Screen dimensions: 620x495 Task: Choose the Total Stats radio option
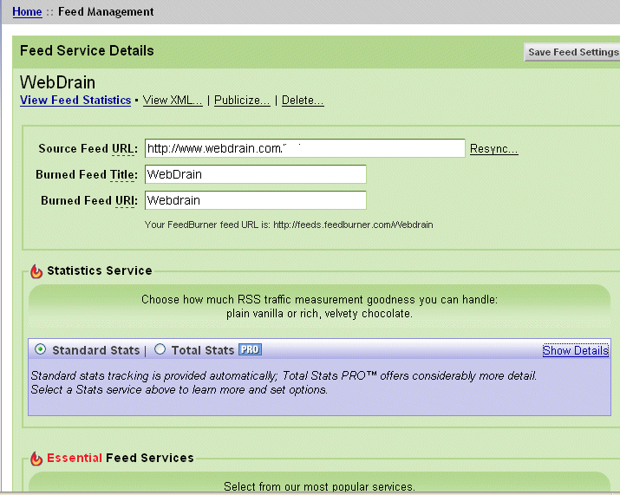pyautogui.click(x=160, y=349)
